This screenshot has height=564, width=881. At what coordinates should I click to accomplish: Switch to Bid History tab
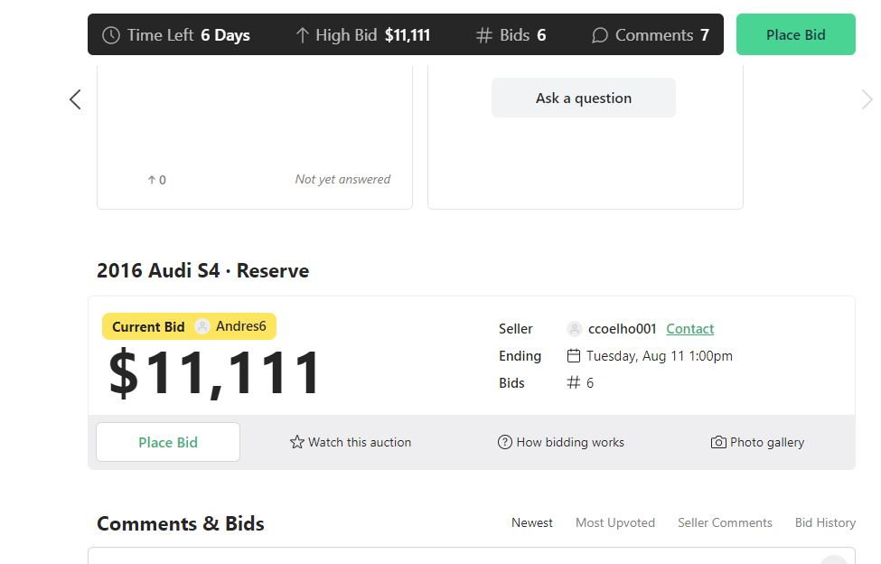(x=825, y=522)
